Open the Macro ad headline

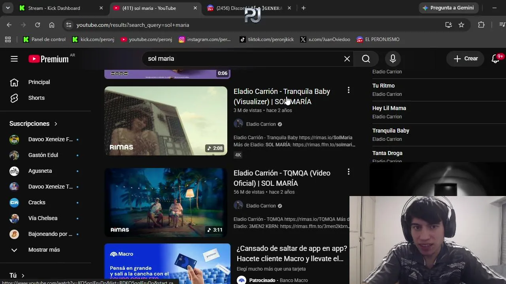click(x=292, y=254)
